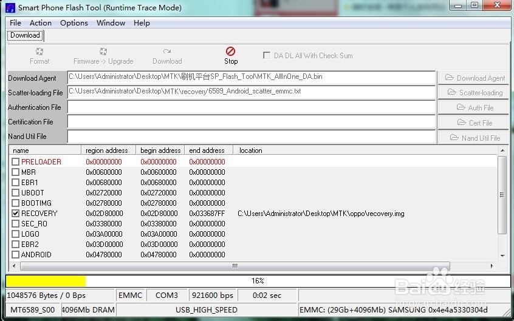Image resolution: width=514 pixels, height=321 pixels.
Task: Click '4096Mb DRAM' status entry
Action: (x=88, y=310)
